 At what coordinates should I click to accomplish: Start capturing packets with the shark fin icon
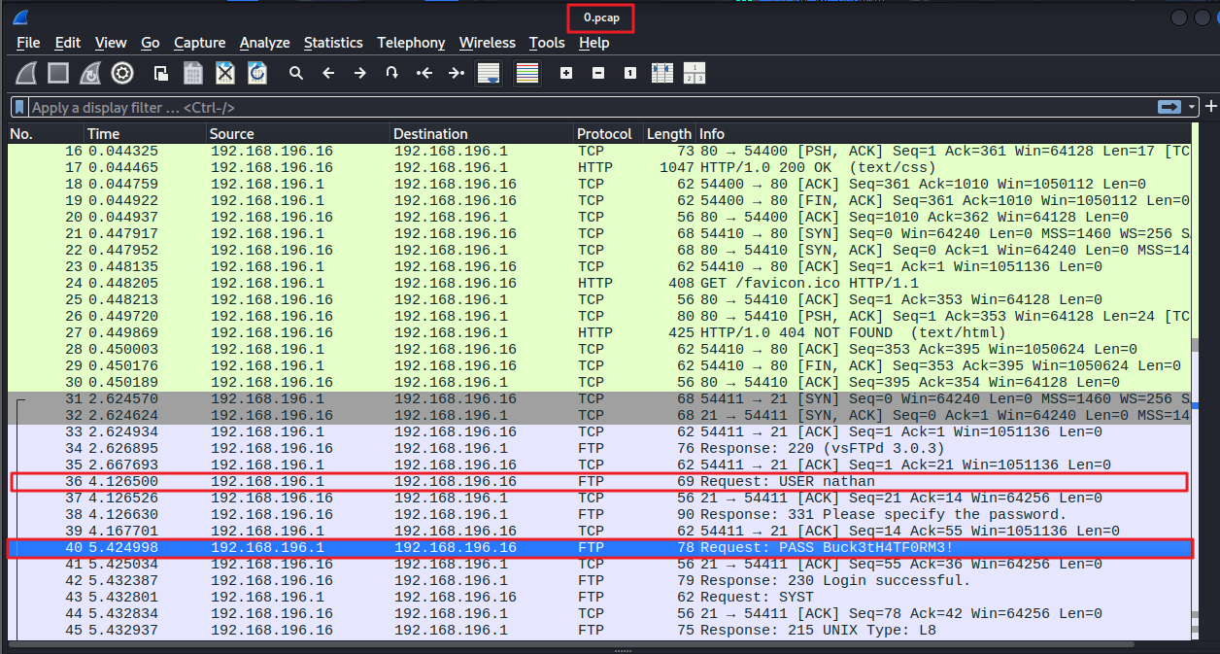(x=27, y=73)
